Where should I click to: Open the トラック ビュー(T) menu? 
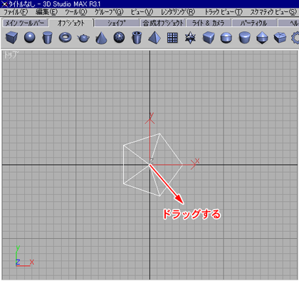coord(224,12)
